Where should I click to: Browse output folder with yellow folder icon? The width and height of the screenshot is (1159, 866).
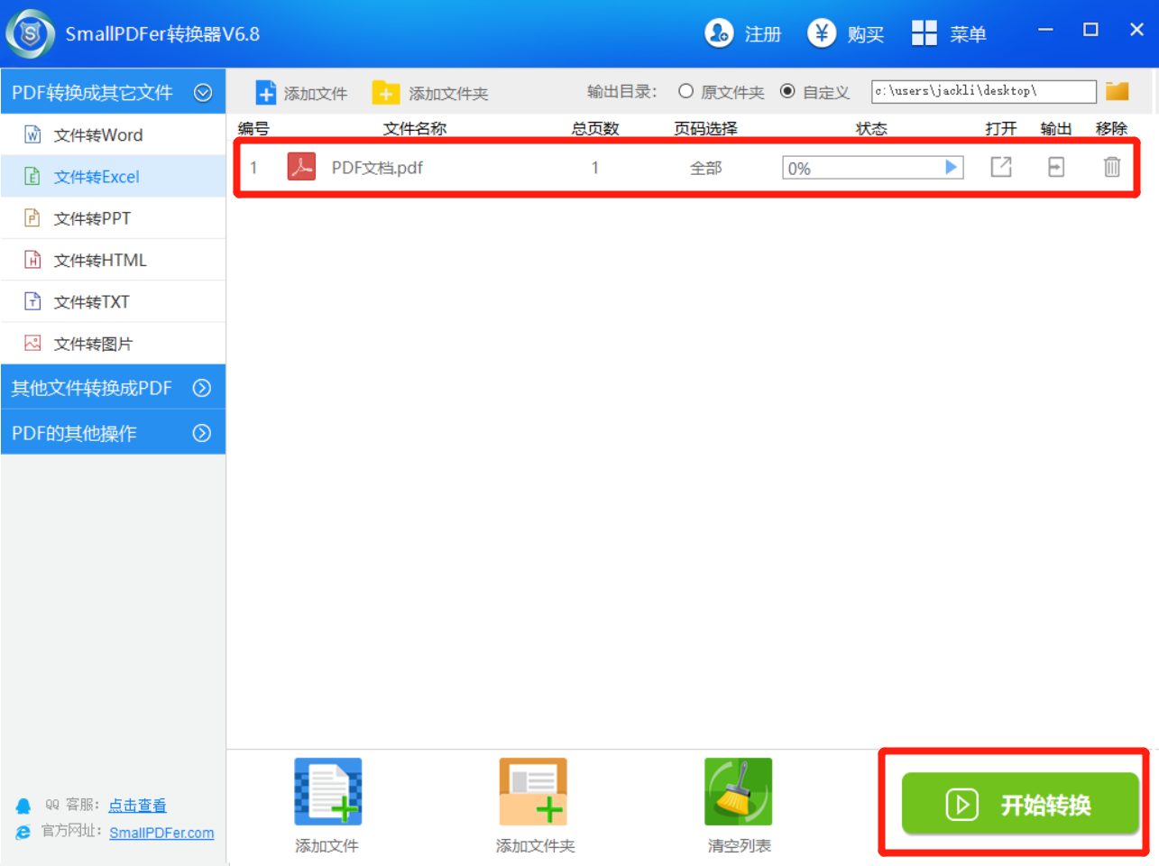(1118, 91)
